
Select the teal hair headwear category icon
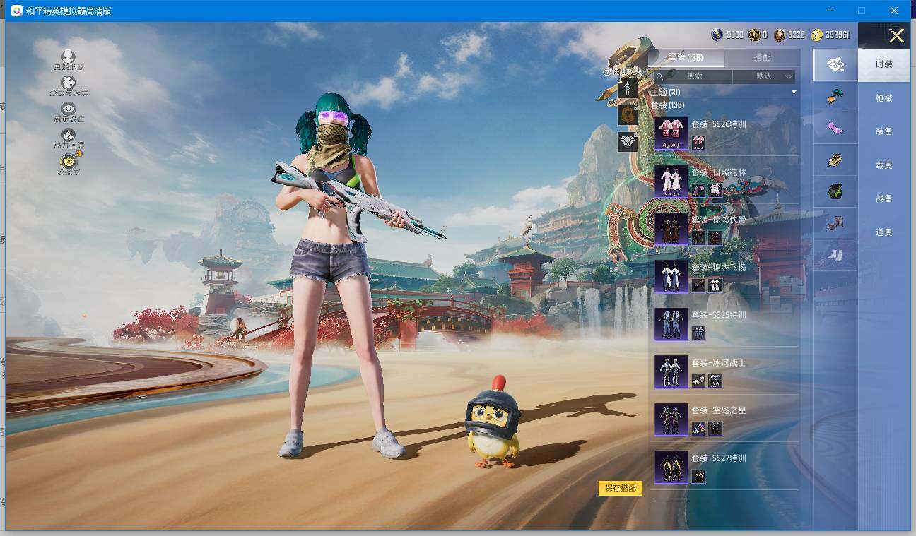tap(835, 97)
